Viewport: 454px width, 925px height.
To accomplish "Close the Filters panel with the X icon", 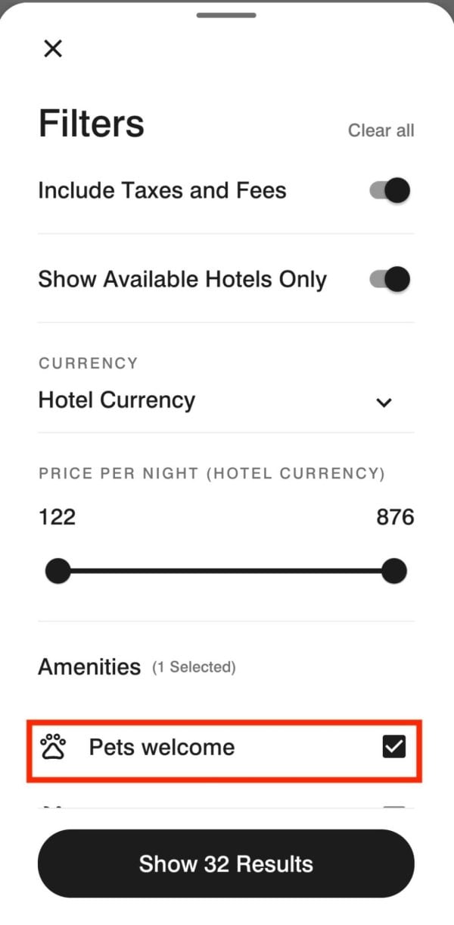I will tap(53, 49).
